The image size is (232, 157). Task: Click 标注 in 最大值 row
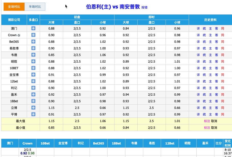click(207, 121)
